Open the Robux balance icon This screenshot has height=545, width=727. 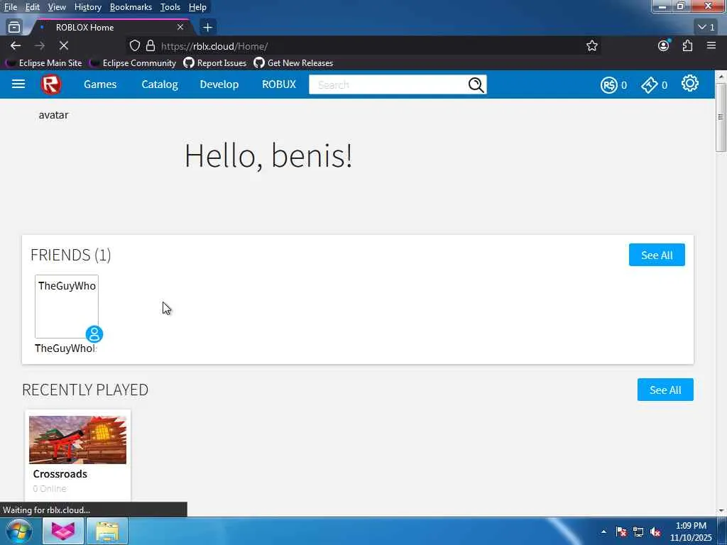point(608,85)
